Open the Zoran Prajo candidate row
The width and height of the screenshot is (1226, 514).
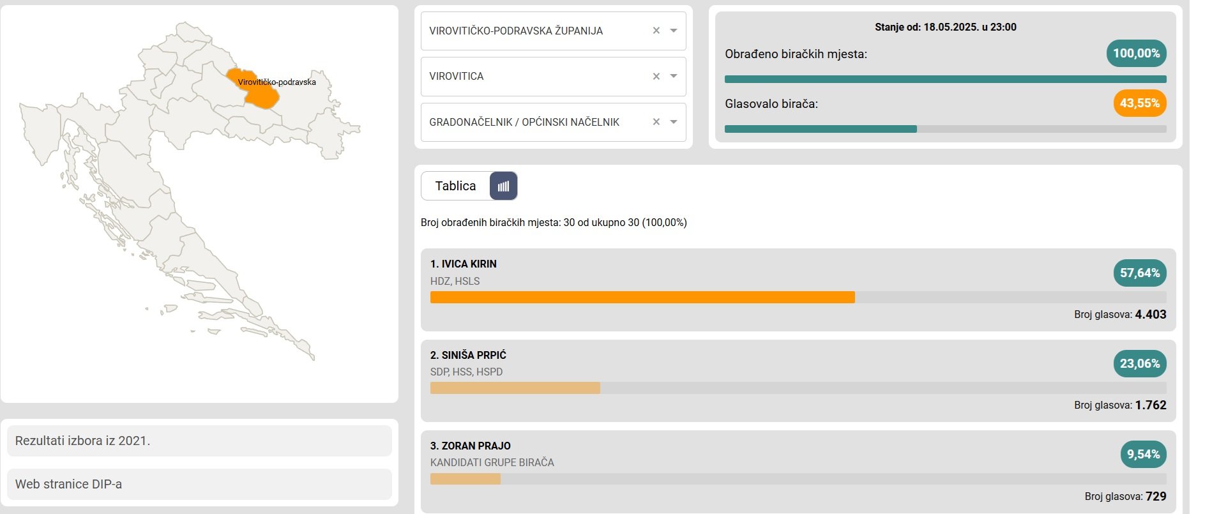(798, 471)
